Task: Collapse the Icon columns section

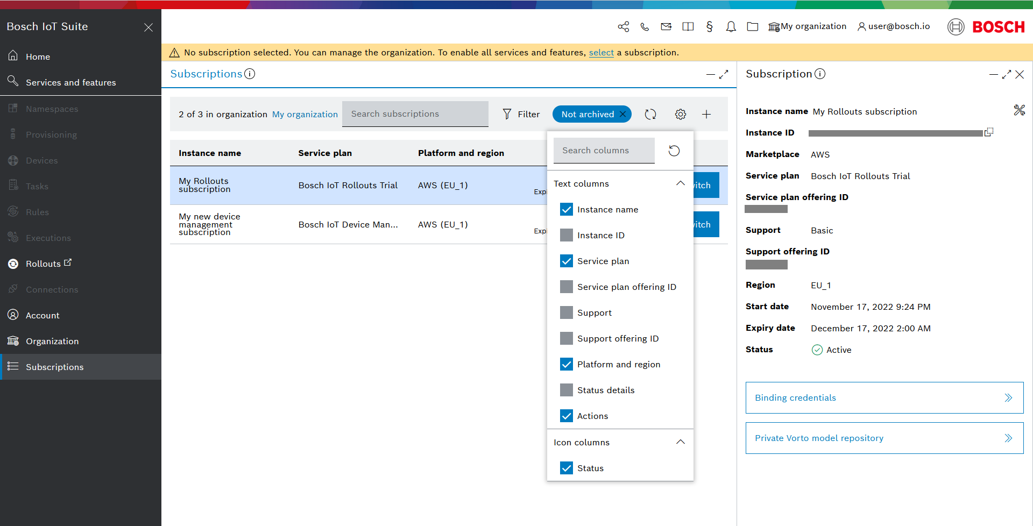Action: [681, 442]
